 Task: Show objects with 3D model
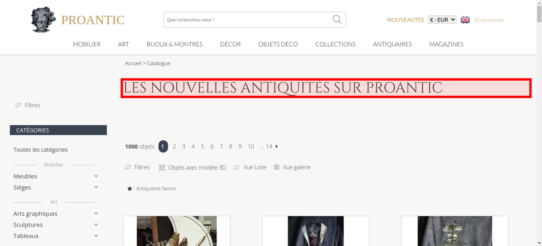click(192, 167)
